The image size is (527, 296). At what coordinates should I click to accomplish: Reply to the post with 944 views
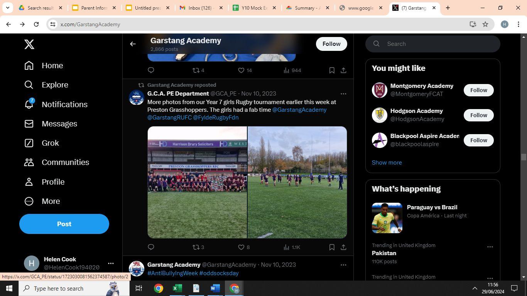151,70
